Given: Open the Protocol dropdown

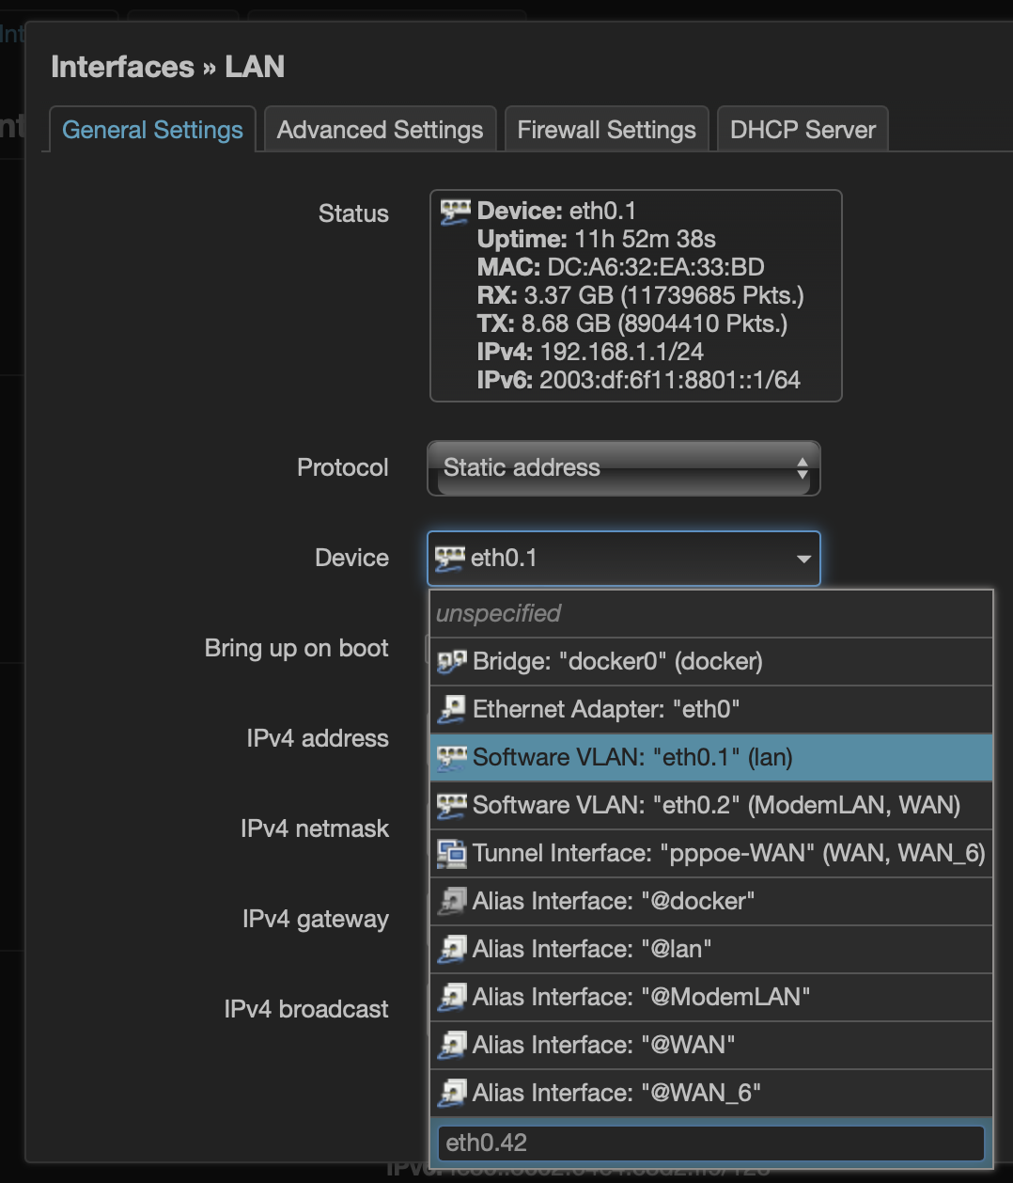Looking at the screenshot, I should tap(623, 467).
